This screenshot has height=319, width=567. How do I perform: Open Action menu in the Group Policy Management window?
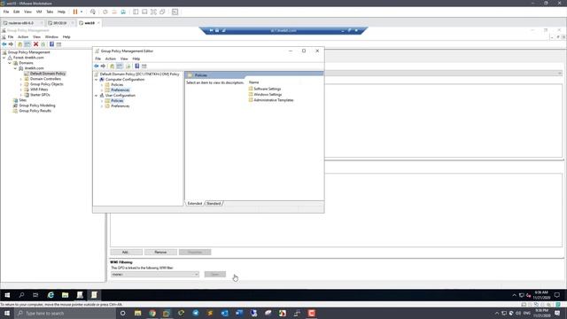(x=23, y=37)
